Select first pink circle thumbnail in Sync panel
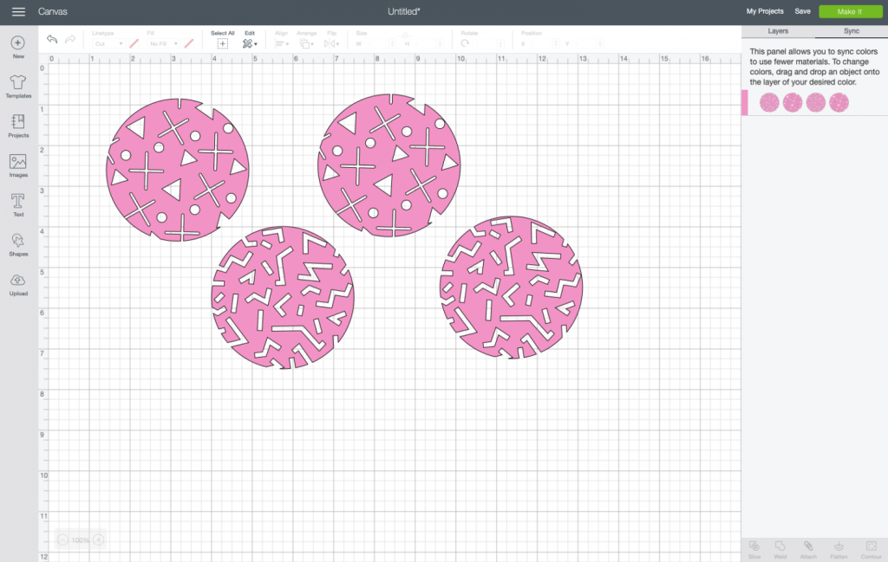 click(769, 103)
